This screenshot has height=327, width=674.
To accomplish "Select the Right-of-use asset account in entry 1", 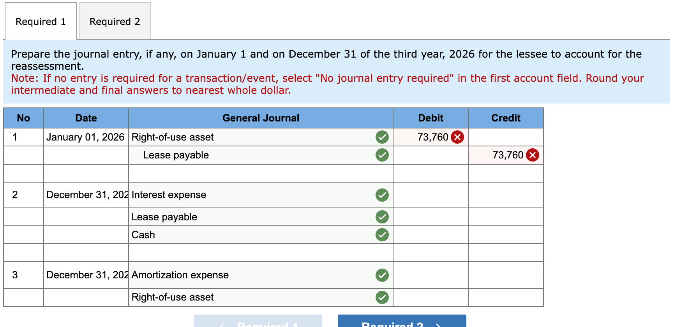I will click(261, 137).
